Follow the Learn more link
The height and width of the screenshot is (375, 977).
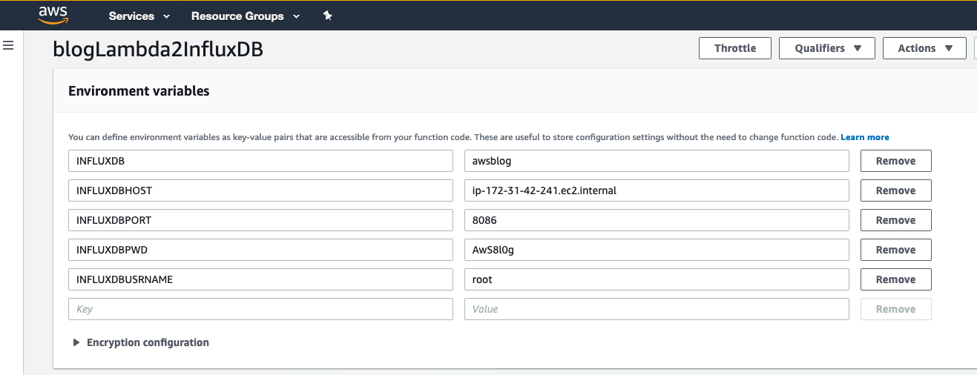[864, 137]
